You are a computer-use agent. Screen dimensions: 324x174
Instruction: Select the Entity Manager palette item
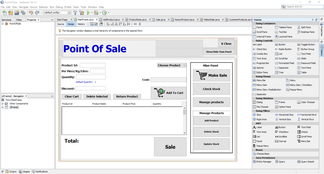[262, 162]
